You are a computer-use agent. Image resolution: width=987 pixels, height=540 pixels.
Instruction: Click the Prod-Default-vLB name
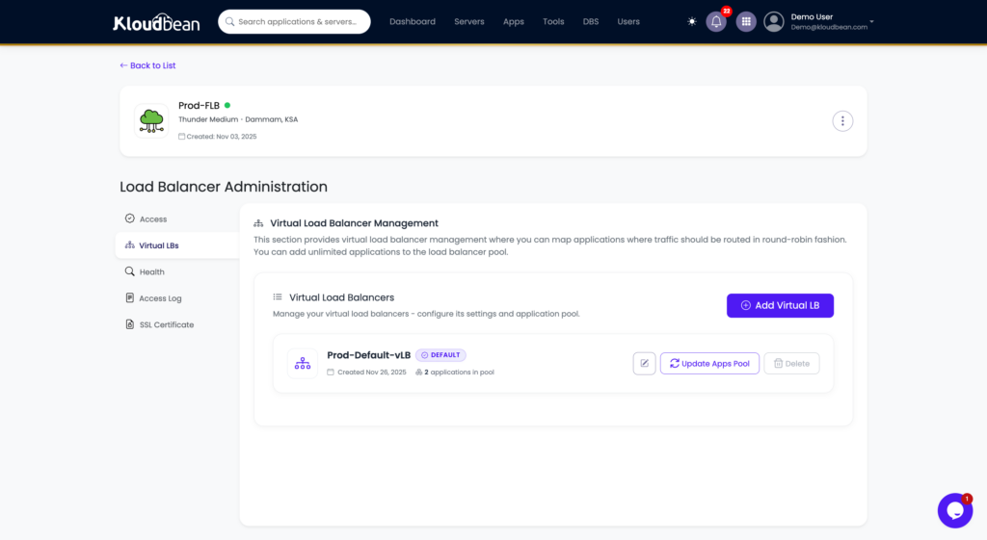(x=369, y=355)
